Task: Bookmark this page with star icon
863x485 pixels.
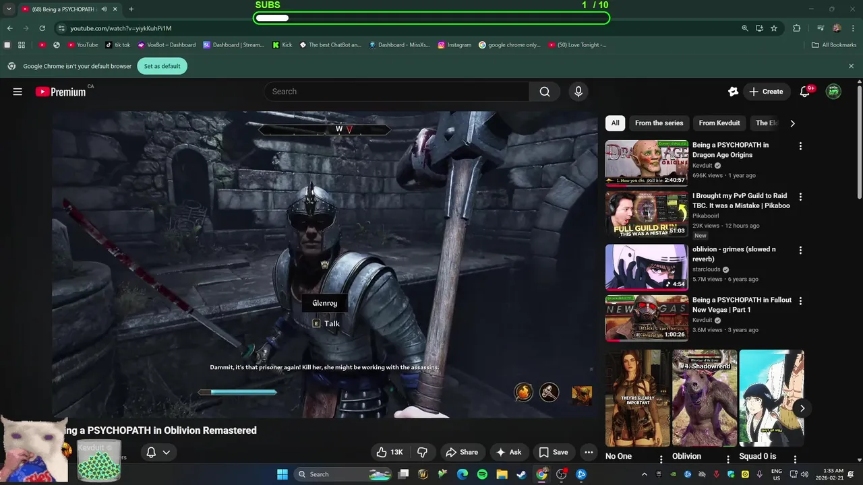Action: pyautogui.click(x=774, y=28)
